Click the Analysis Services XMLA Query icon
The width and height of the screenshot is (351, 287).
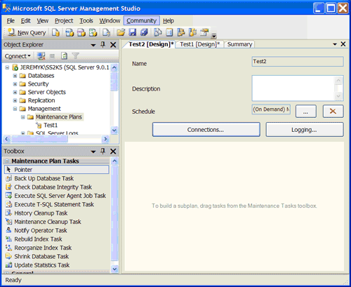coord(93,32)
